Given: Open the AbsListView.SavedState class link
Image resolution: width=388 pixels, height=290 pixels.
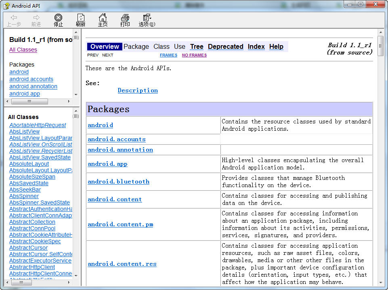Looking at the screenshot, I should tap(40, 157).
